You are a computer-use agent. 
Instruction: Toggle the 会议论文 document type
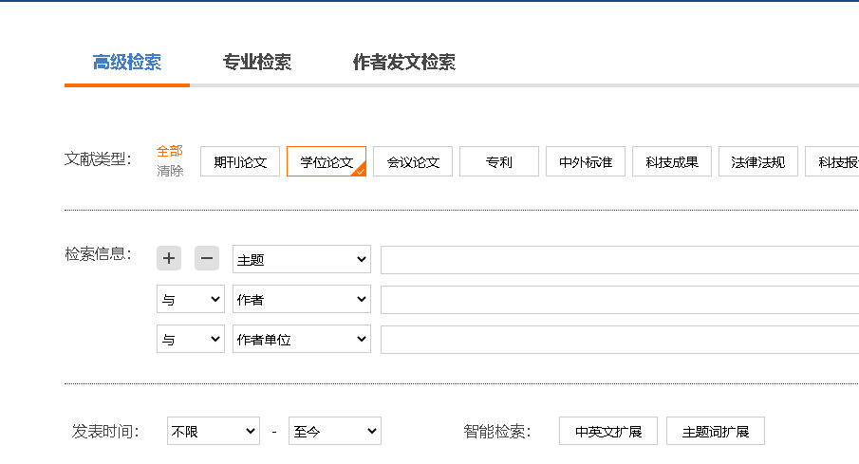pyautogui.click(x=413, y=161)
